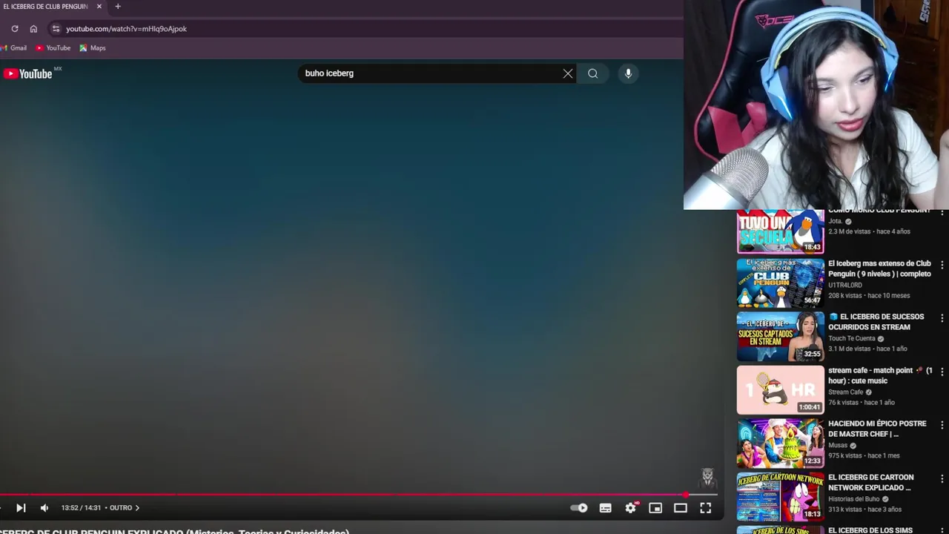Open the Jota channel
The width and height of the screenshot is (949, 534).
[x=836, y=221]
